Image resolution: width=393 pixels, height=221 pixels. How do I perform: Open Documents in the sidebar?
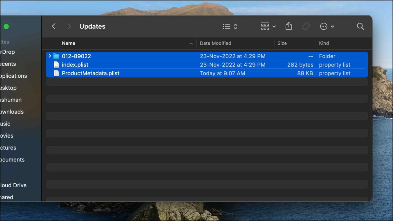12,160
